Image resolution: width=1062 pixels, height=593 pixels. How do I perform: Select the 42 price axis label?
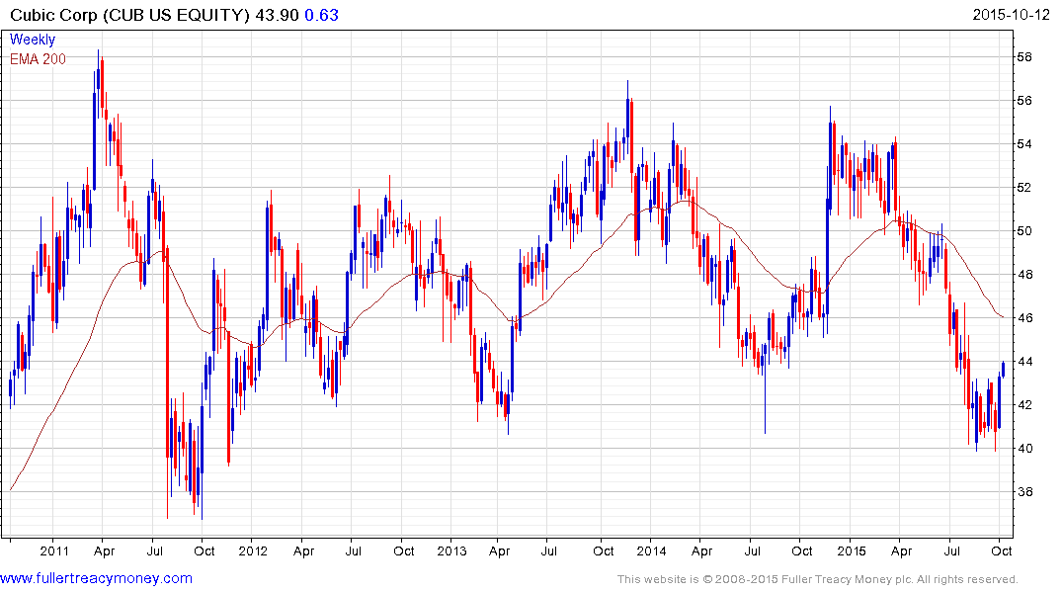click(1024, 405)
